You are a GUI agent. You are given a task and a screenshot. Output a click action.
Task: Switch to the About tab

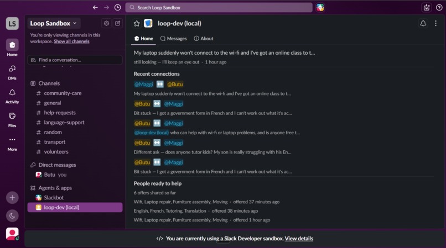pos(204,39)
